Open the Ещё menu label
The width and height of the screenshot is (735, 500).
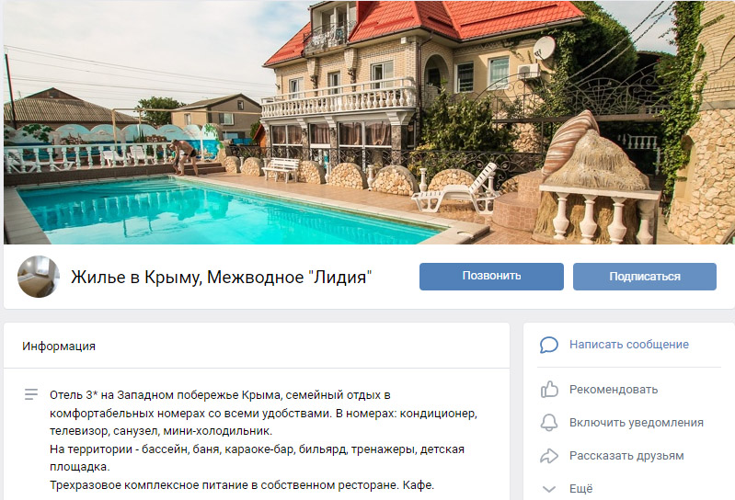[580, 489]
